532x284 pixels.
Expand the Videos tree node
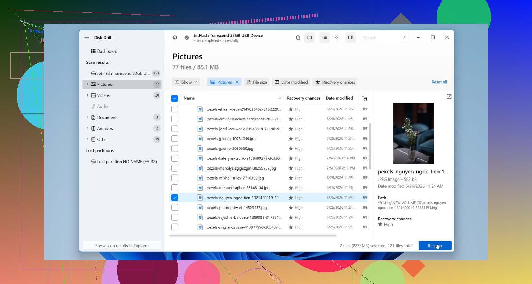(87, 95)
